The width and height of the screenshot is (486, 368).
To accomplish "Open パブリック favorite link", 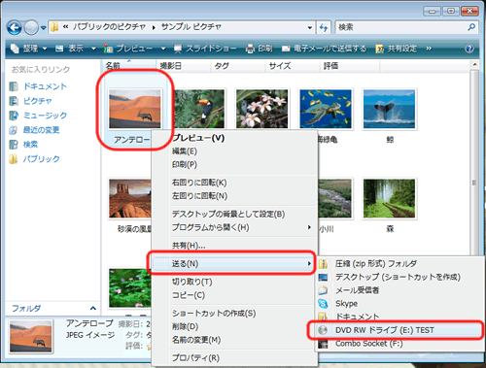I will click(35, 159).
